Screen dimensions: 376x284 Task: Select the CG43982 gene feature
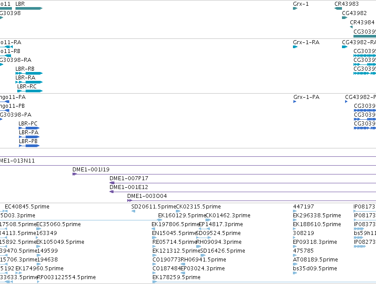[345, 18]
